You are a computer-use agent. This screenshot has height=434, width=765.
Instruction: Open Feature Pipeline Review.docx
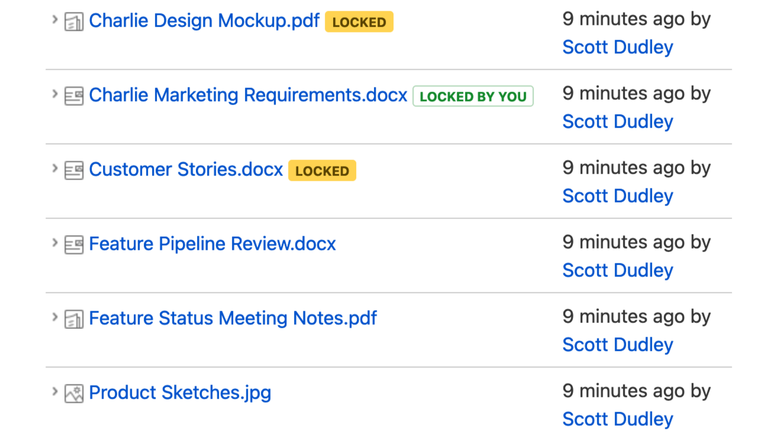click(x=212, y=244)
